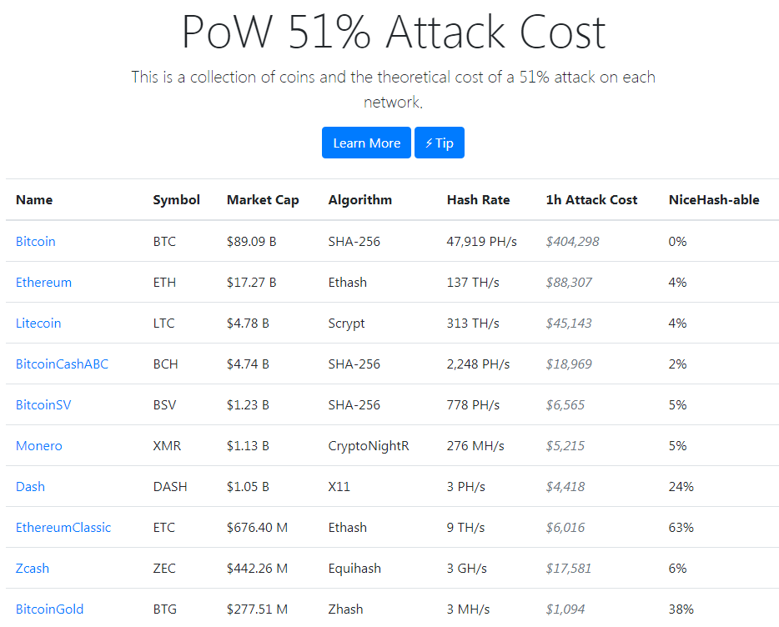The image size is (779, 627).
Task: Open the Ethereum coin link
Action: 43,283
